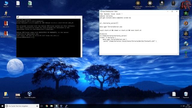Click the microphone icon in the search box
This screenshot has height=108, width=192.
(x=37, y=106)
